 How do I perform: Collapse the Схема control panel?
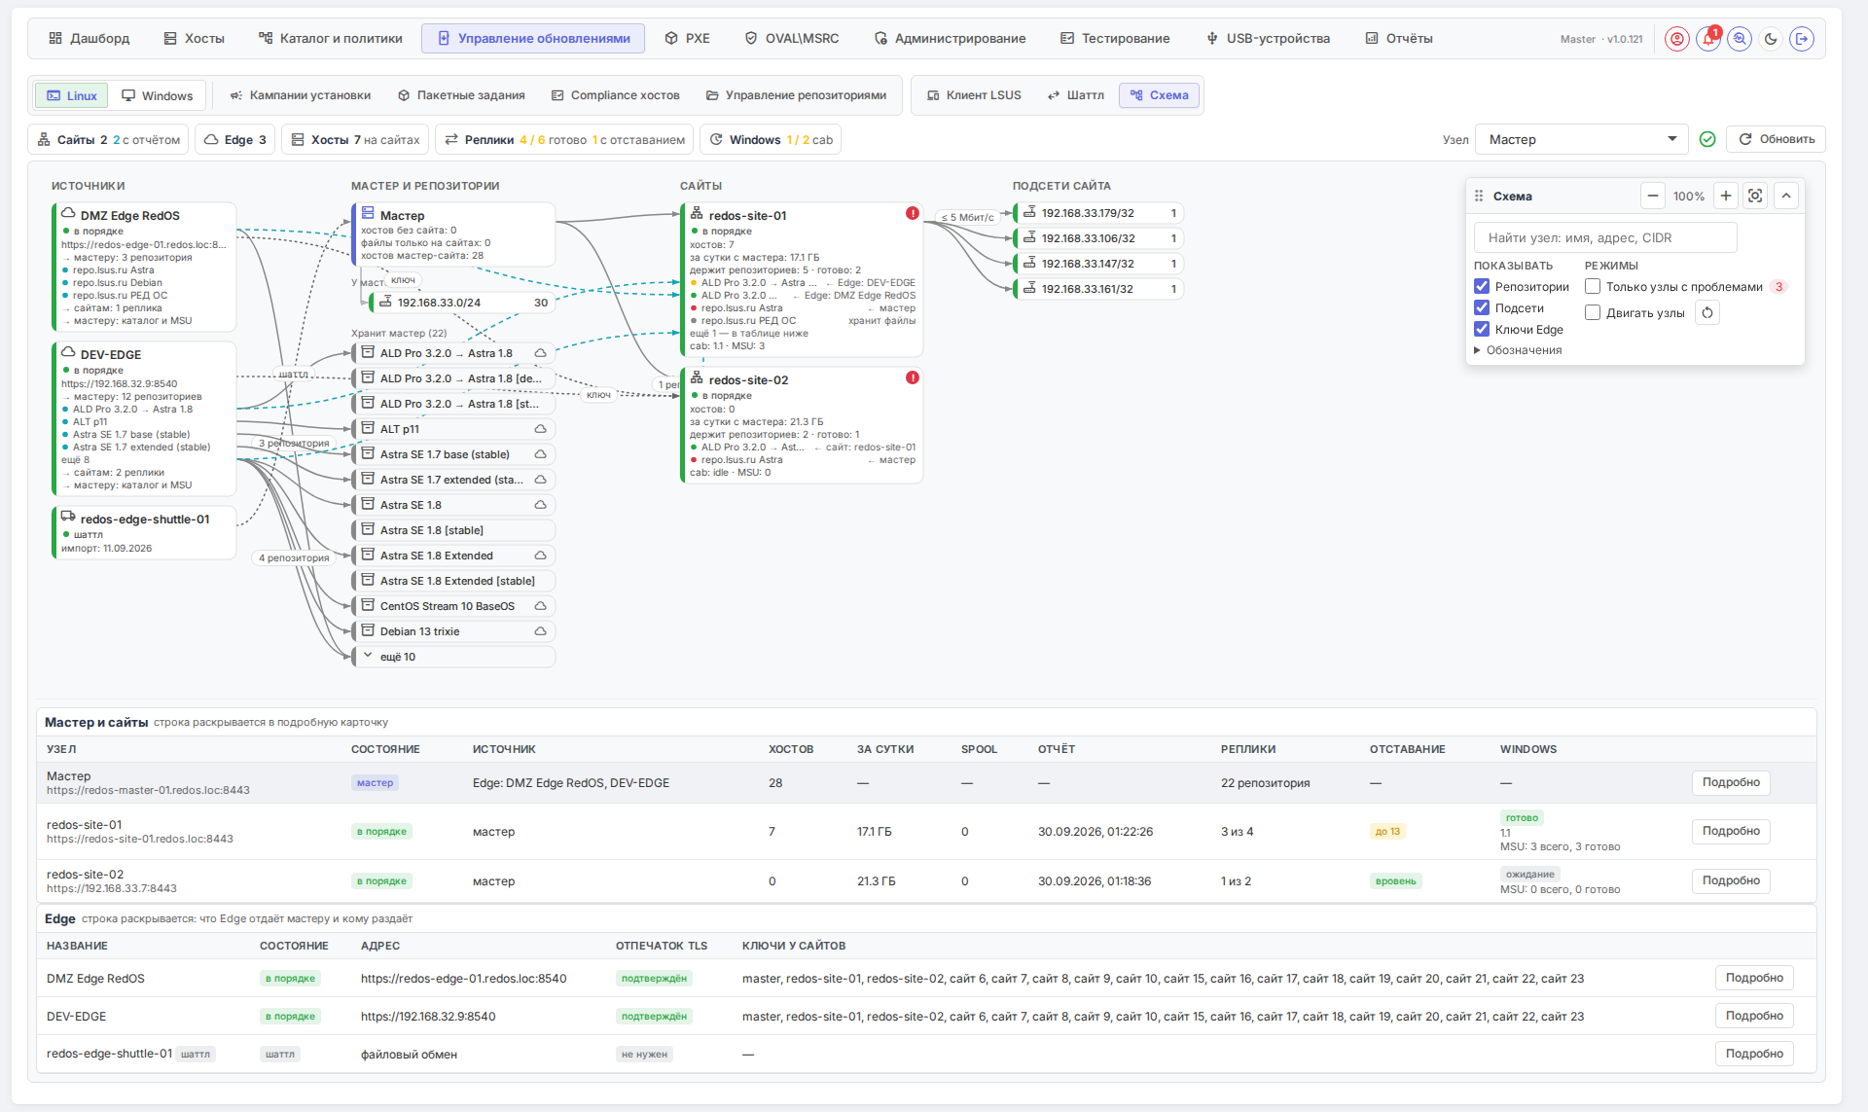[x=1786, y=196]
